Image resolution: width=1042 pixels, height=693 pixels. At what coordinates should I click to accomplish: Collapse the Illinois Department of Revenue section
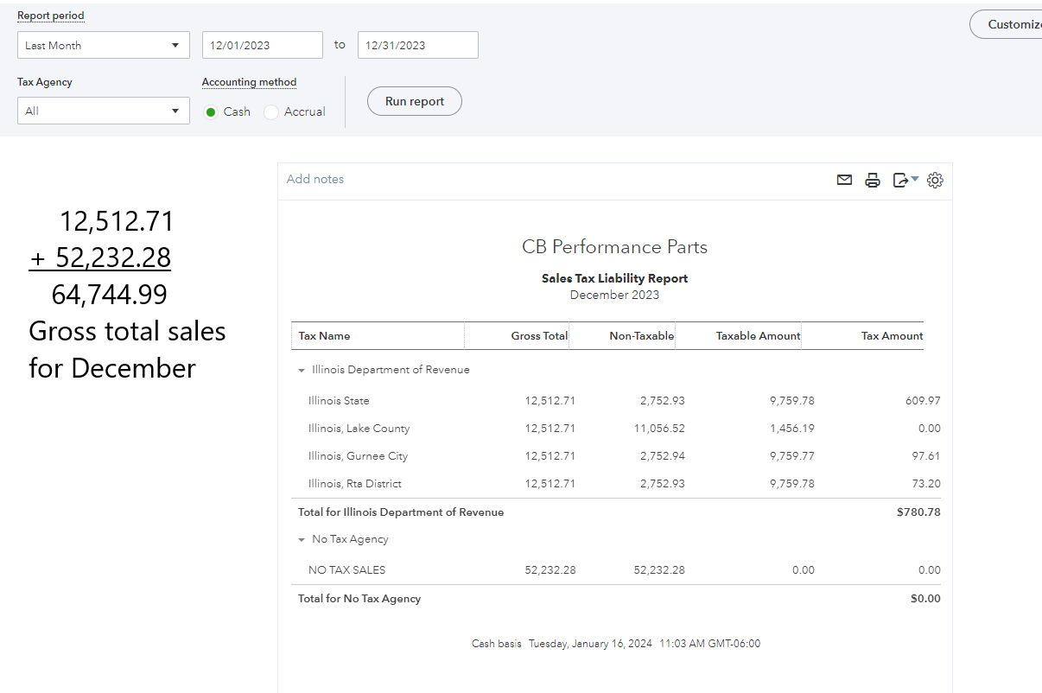300,369
